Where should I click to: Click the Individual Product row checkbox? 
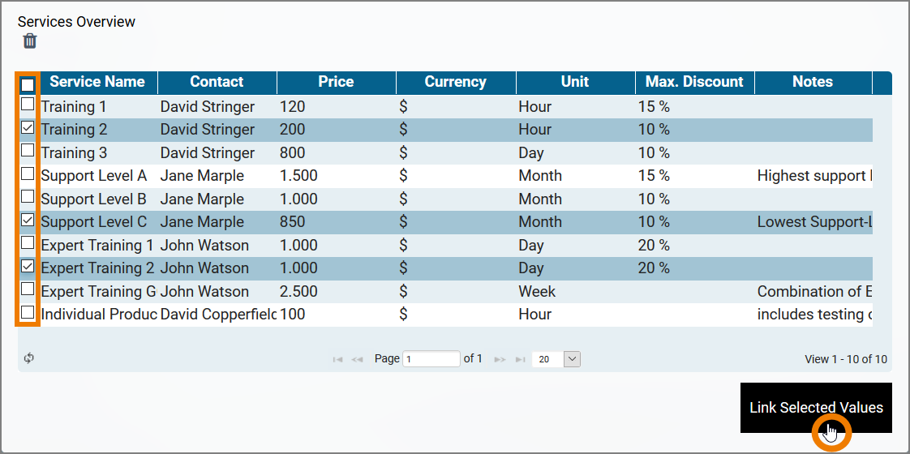click(28, 313)
